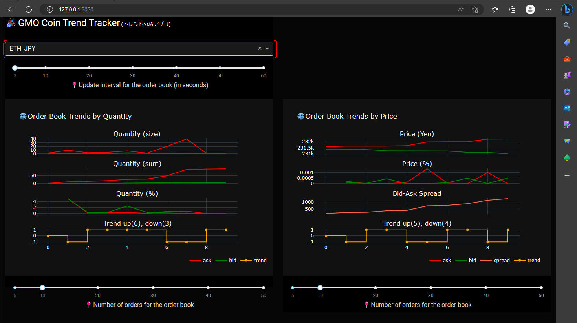
Task: Set Quantity panel order count to 40
Action: [x=208, y=288]
